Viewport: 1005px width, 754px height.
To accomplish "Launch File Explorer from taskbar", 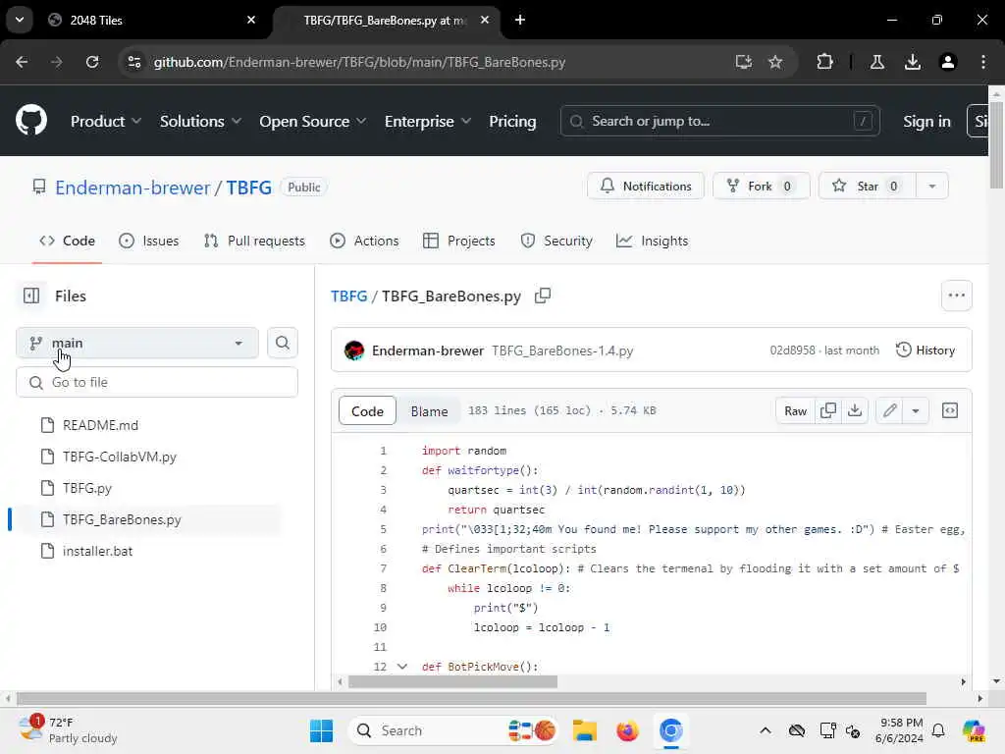I will 585,730.
